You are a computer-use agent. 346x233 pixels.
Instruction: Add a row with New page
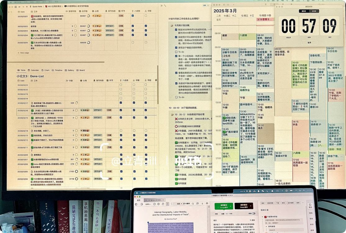tap(23, 53)
